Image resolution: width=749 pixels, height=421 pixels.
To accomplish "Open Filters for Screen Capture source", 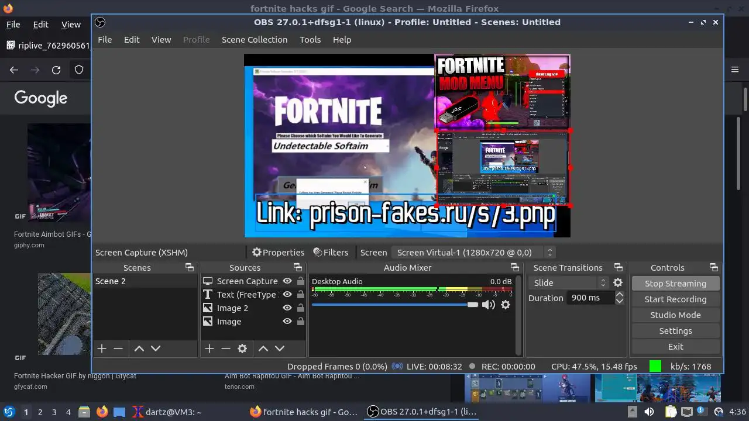I will (331, 253).
